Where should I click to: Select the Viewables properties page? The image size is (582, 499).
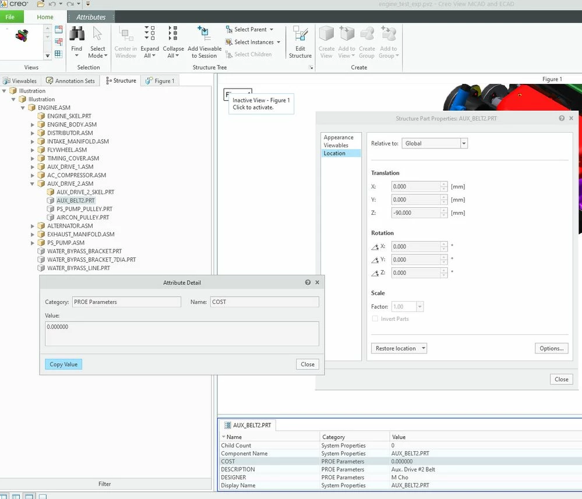[x=336, y=146]
